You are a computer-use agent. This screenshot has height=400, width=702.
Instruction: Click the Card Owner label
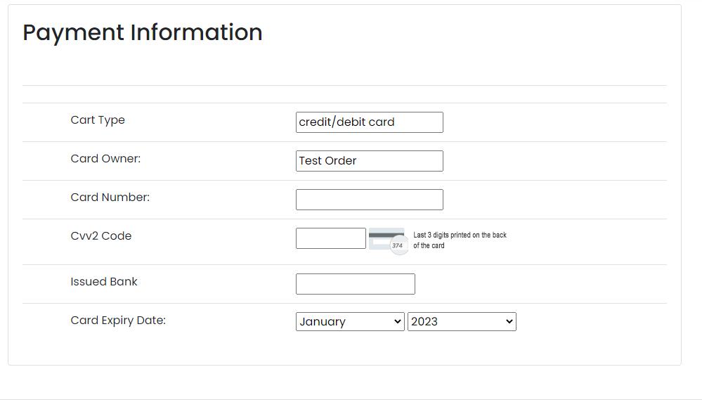[x=105, y=158]
